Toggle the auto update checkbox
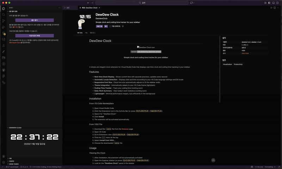The height and width of the screenshot is (169, 282). coord(110,26)
